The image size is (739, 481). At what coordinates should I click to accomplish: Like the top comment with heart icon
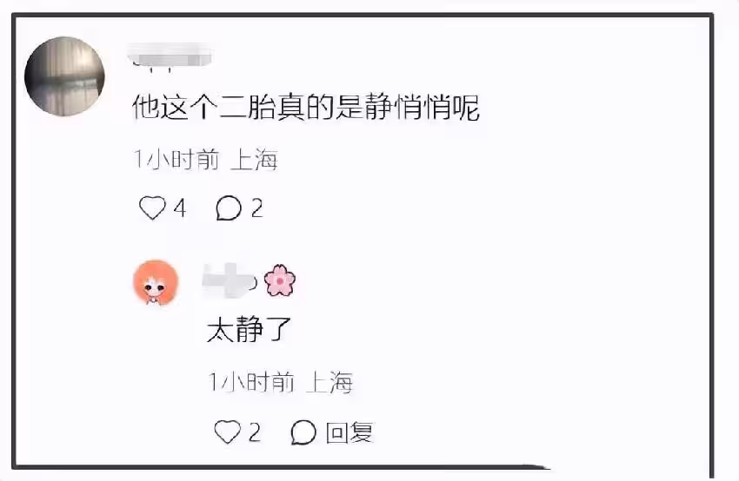coord(152,208)
